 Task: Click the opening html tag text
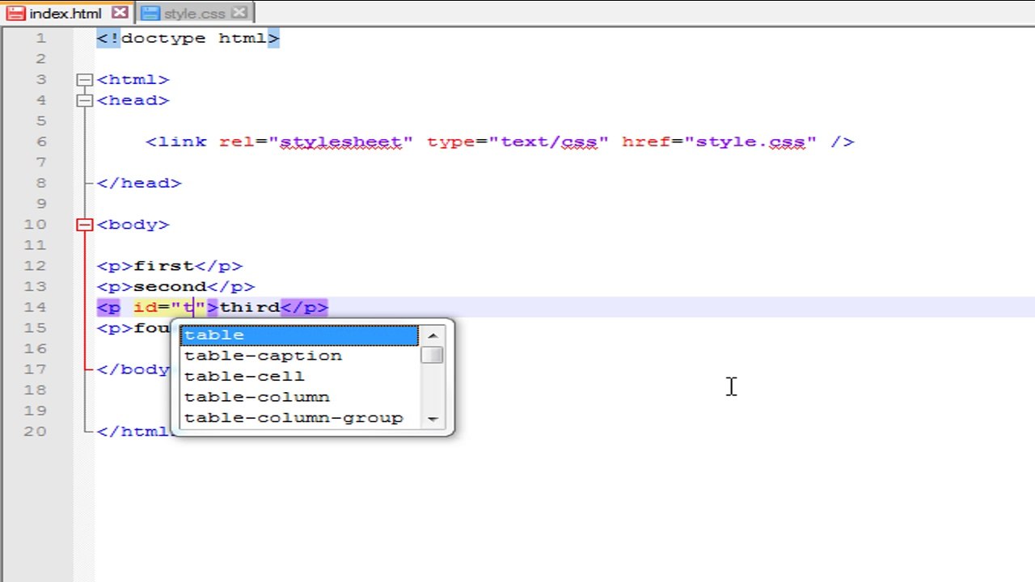[133, 80]
